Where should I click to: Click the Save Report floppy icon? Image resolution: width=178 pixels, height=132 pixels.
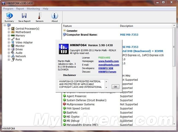(24, 16)
